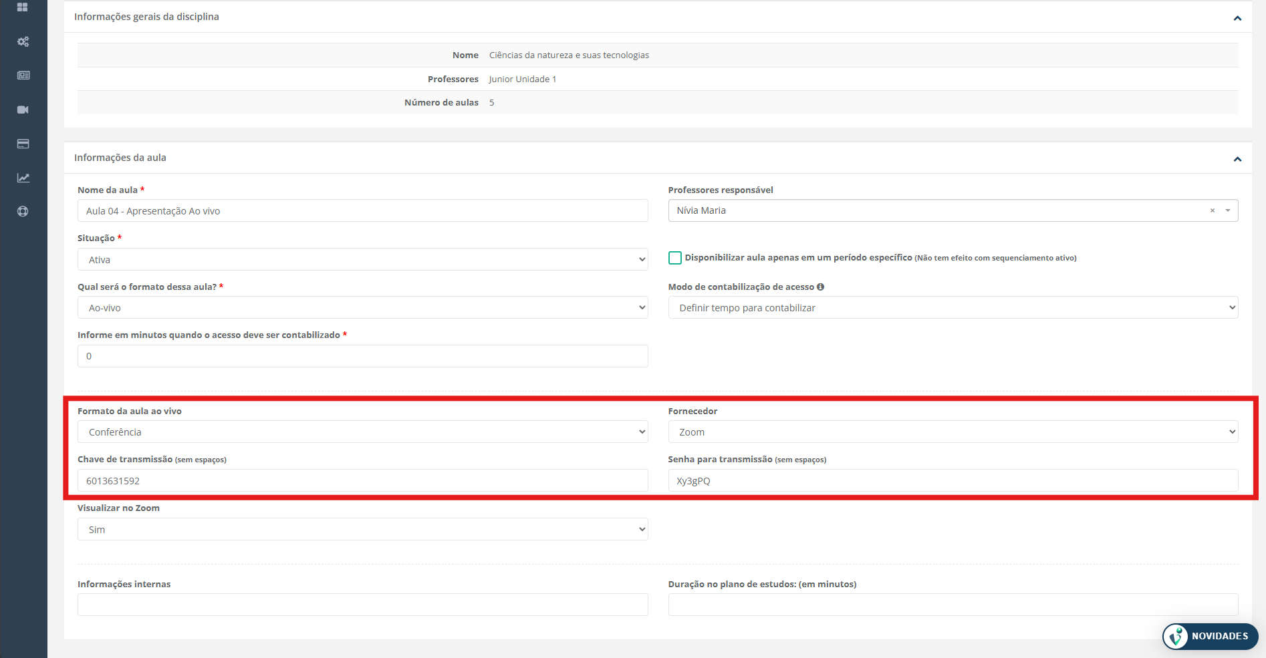Viewport: 1266px width, 658px height.
Task: Click info icon beside Modo de contabilização
Action: point(820,287)
